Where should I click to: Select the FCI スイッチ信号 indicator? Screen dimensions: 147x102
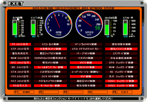pyautogui.click(x=20, y=76)
